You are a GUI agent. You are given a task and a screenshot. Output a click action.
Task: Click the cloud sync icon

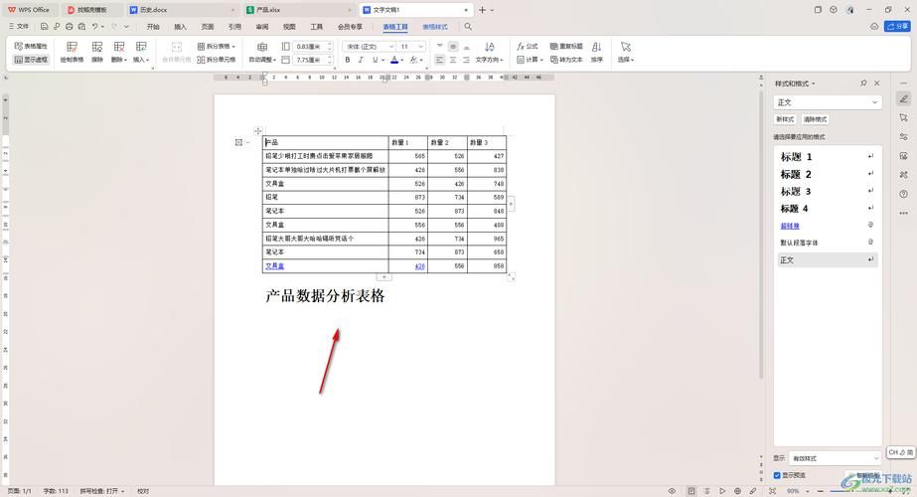(874, 27)
